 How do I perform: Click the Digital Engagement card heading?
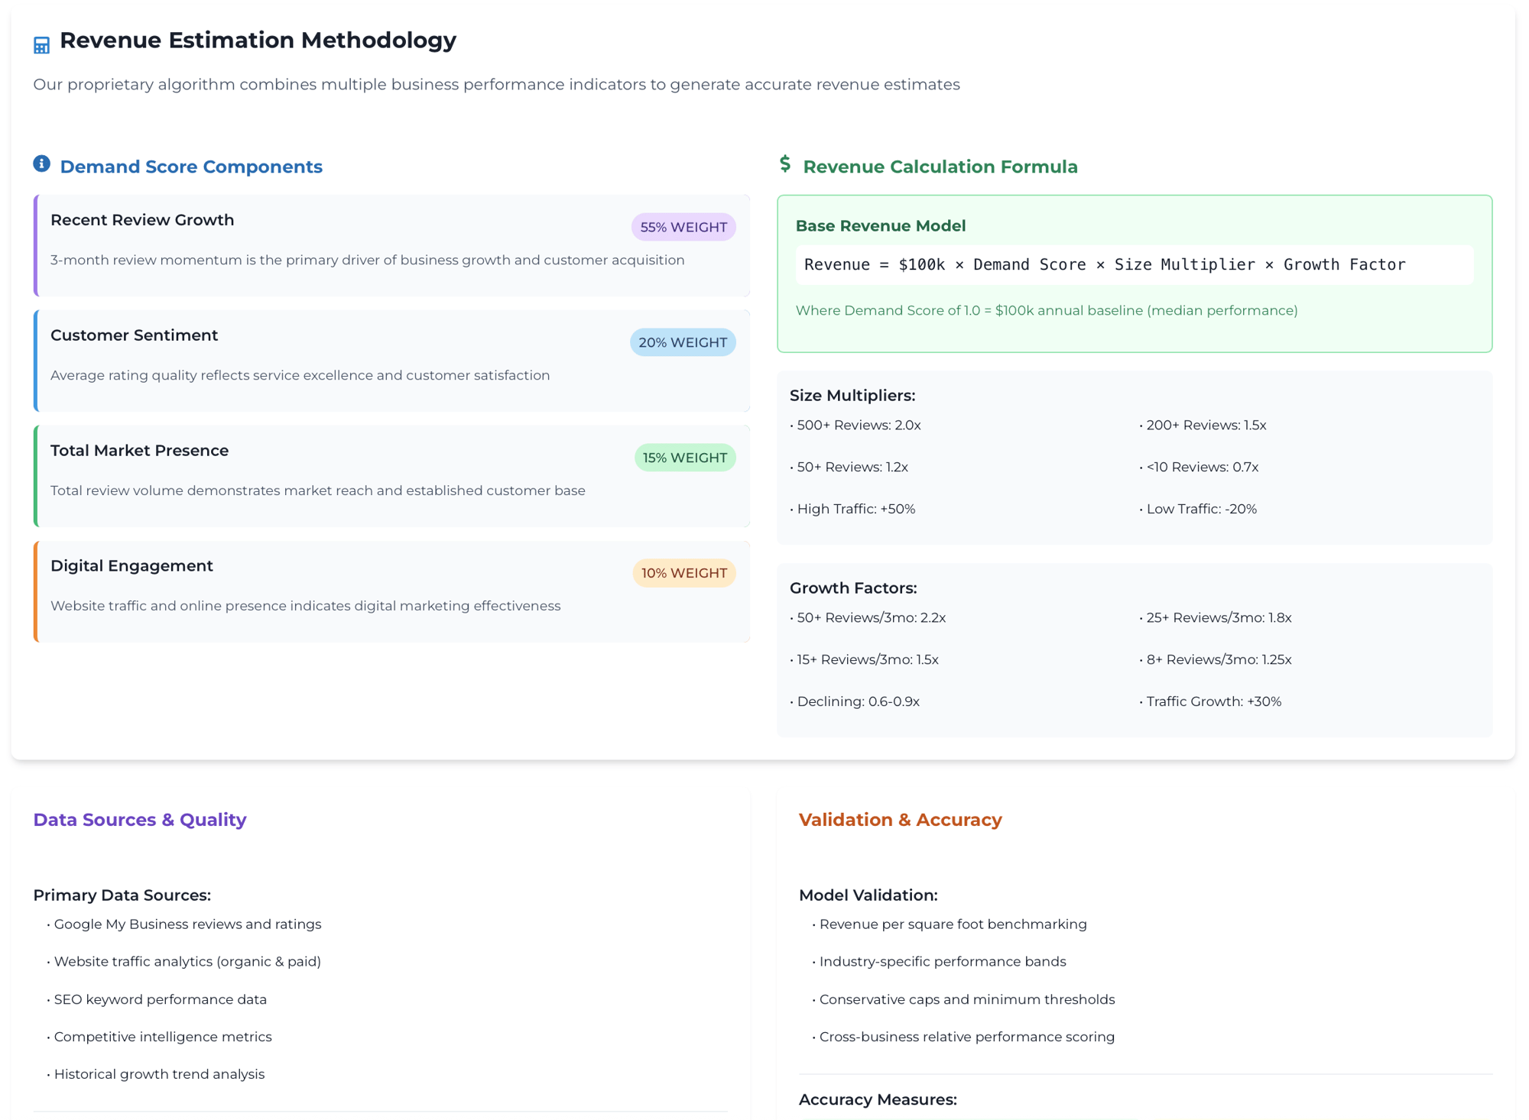click(131, 566)
